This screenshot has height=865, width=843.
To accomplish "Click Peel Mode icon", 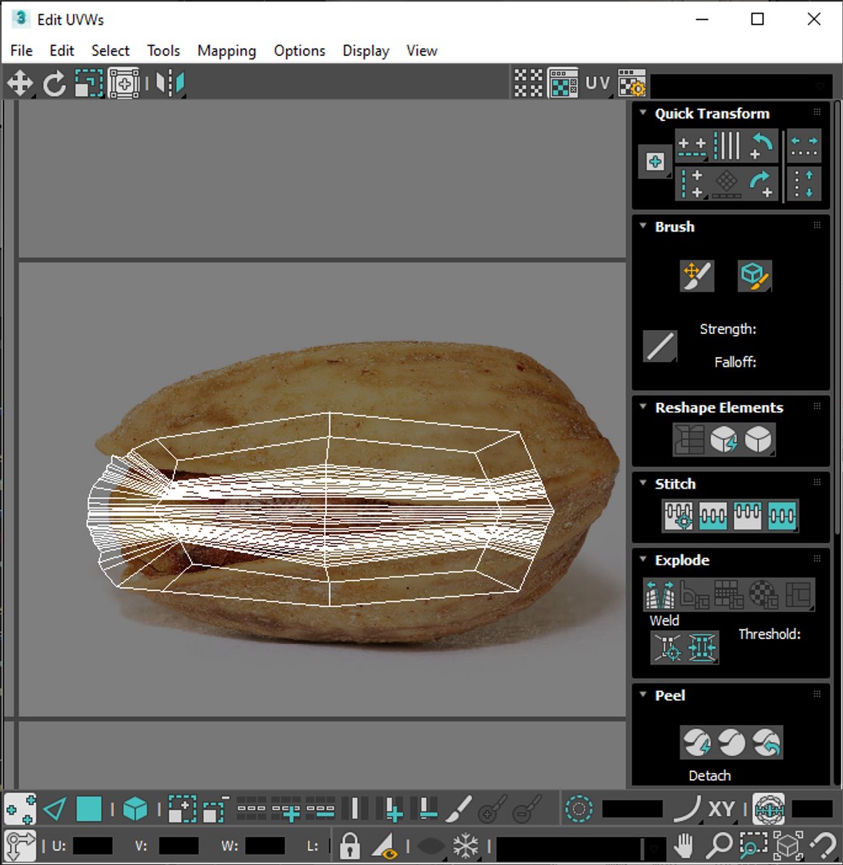I will click(732, 742).
